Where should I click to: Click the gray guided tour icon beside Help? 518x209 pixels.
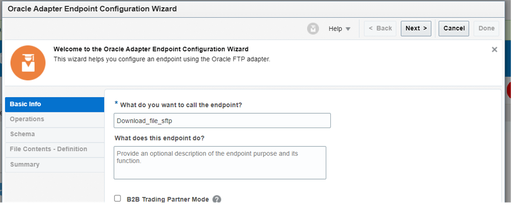[x=313, y=29]
